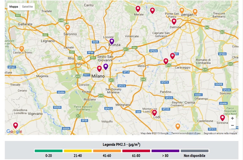This screenshot has width=243, height=160.
Task: Open the Termini e condizioni d'uso link
Action: point(186,133)
